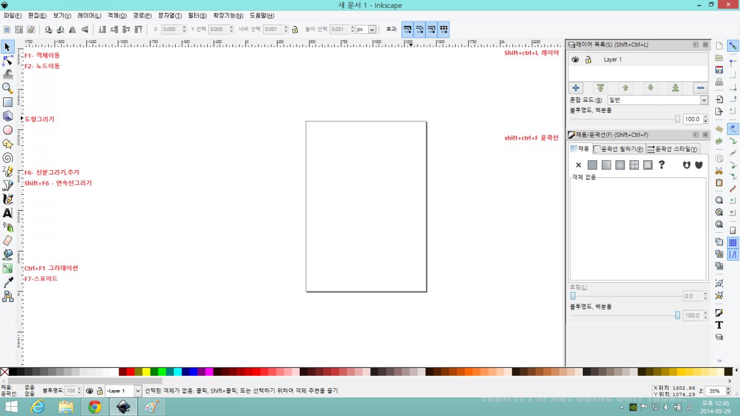740x416 pixels.
Task: Click the Cut scissors icon
Action: point(719,171)
